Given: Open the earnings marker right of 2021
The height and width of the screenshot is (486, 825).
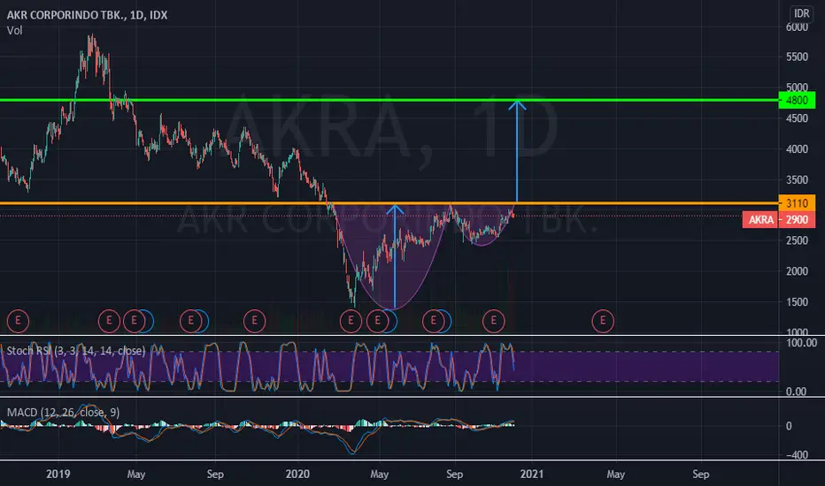Looking at the screenshot, I should click(603, 321).
